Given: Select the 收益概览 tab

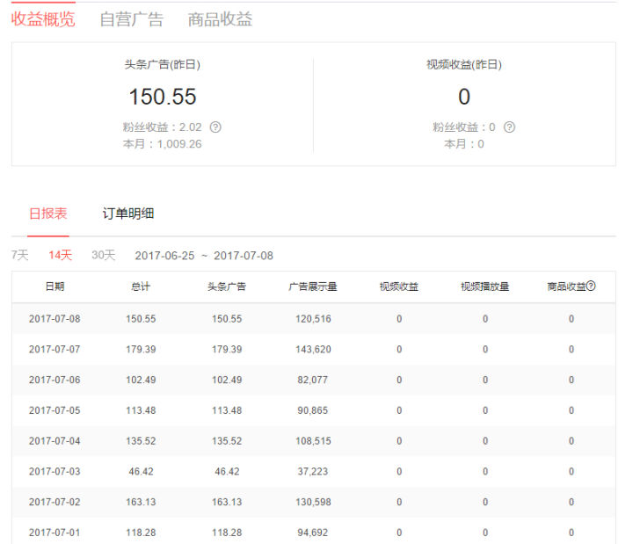Looking at the screenshot, I should pos(43,19).
